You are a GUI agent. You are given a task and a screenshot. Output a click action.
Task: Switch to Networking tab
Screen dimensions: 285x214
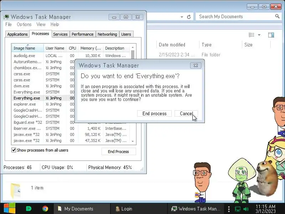[107, 34]
